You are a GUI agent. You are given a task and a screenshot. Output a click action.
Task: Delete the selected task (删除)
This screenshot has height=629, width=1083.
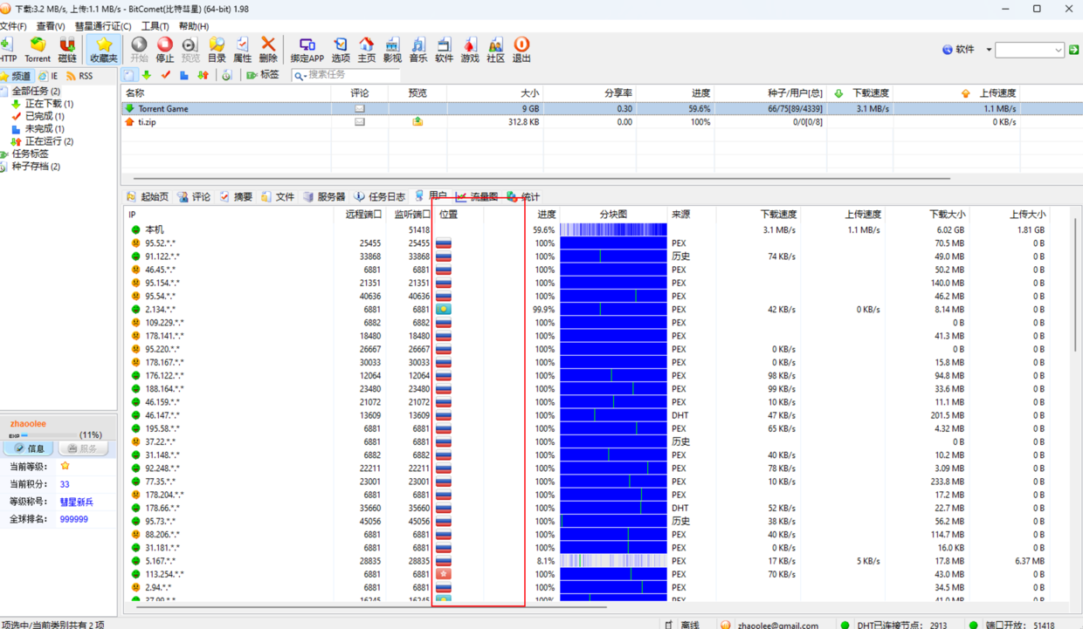click(x=268, y=49)
